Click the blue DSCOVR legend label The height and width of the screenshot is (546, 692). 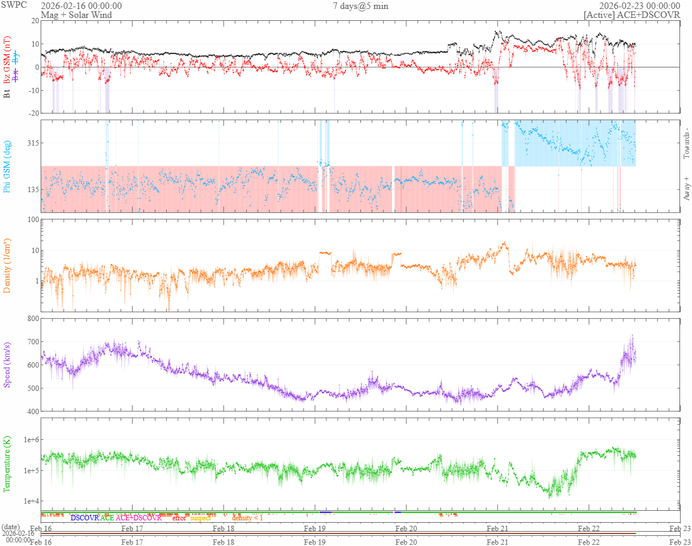coord(85,518)
